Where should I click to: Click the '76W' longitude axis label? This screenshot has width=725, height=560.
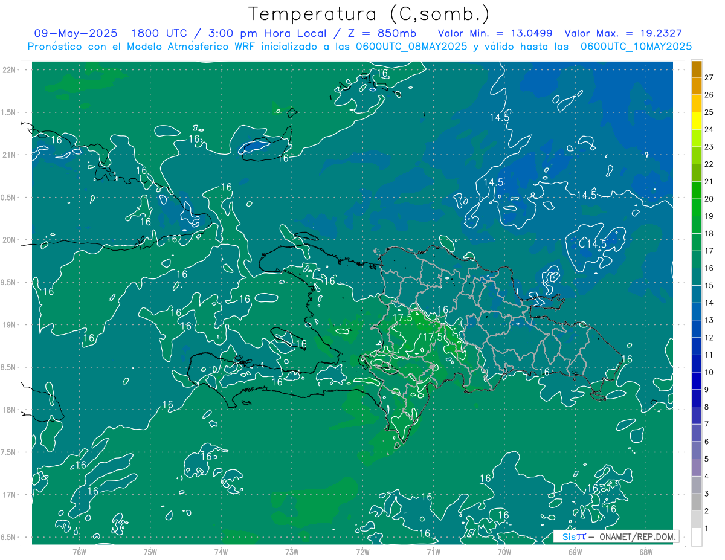click(79, 552)
